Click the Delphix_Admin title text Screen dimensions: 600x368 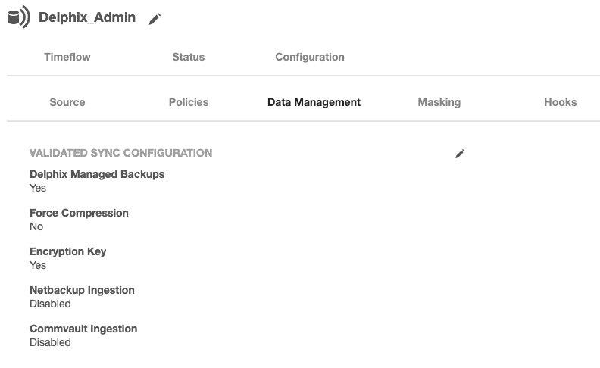point(87,17)
